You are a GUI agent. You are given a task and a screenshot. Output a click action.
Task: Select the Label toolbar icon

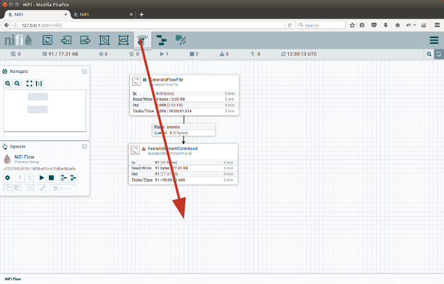(180, 40)
